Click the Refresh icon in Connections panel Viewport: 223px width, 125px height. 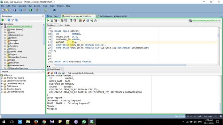click(x=9, y=20)
